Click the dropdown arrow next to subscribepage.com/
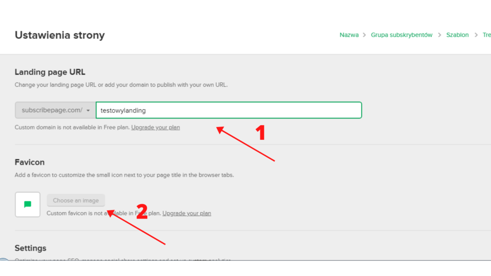This screenshot has width=491, height=276. tap(87, 110)
